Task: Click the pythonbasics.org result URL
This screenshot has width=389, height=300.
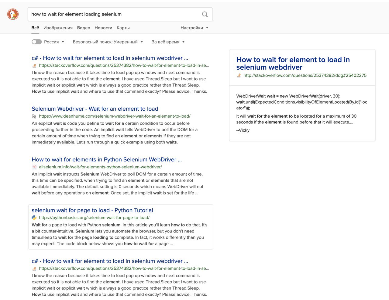Action: 94,218
